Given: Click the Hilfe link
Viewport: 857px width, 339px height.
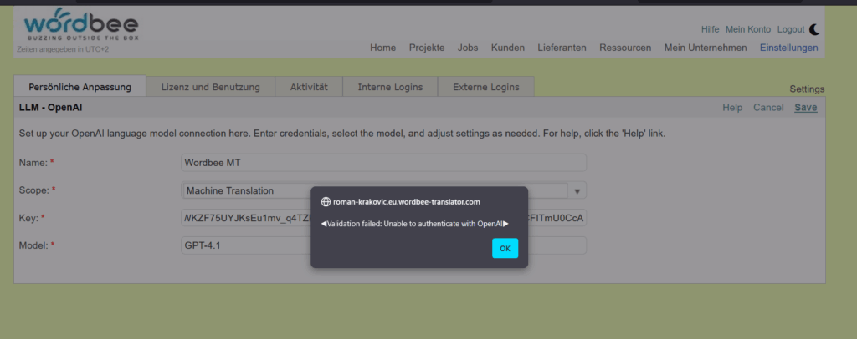Looking at the screenshot, I should [x=710, y=29].
